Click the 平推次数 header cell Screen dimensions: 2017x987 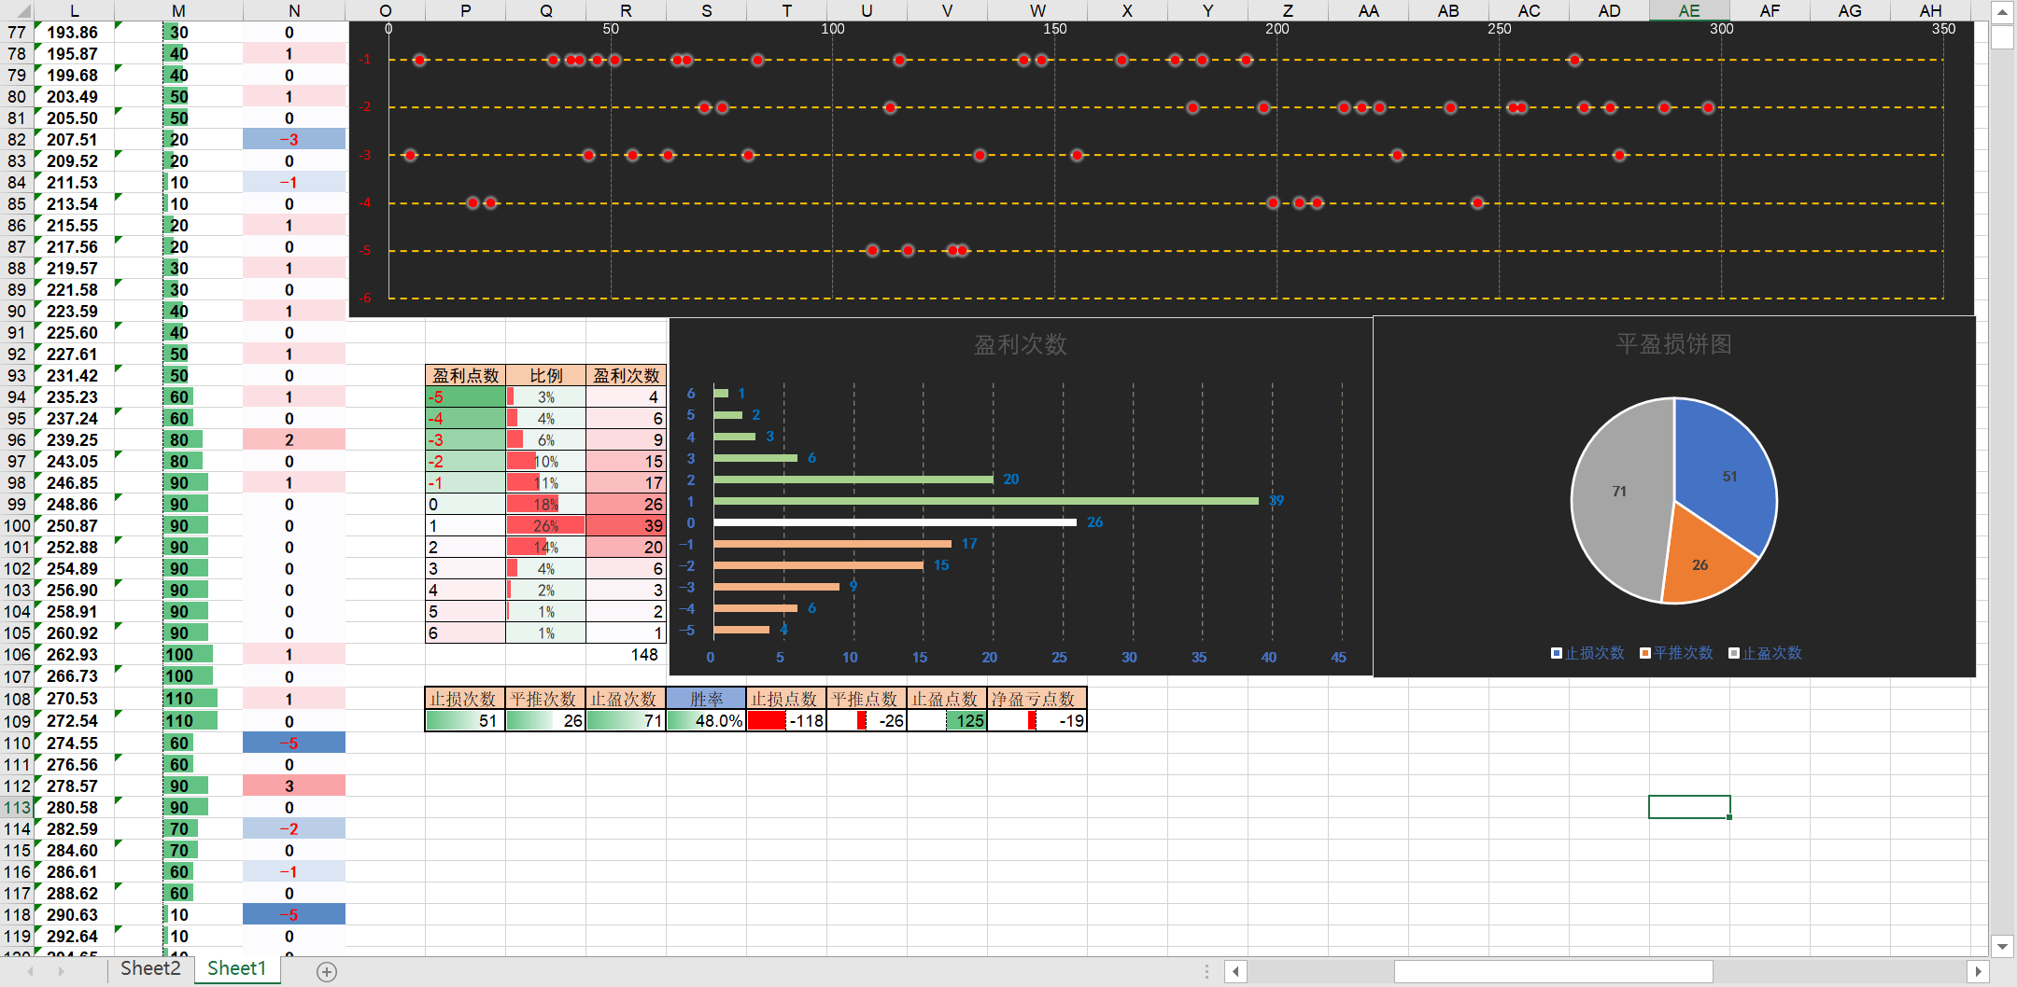[545, 699]
